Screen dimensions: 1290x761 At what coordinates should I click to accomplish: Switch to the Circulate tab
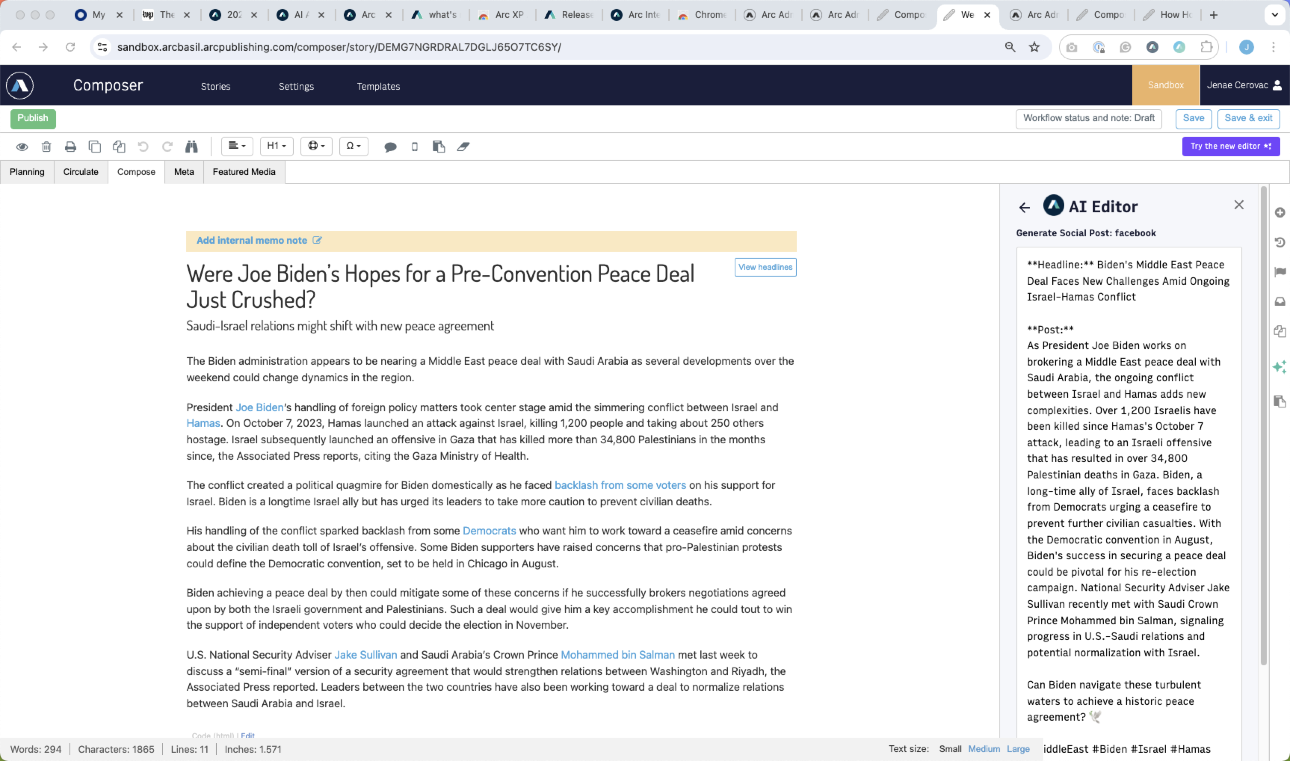coord(80,172)
